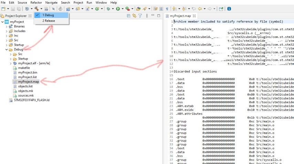This screenshot has height=164, width=294.
Task: Select STM32F031F4PX_FLASH.ld linker script
Action: (x=32, y=100)
